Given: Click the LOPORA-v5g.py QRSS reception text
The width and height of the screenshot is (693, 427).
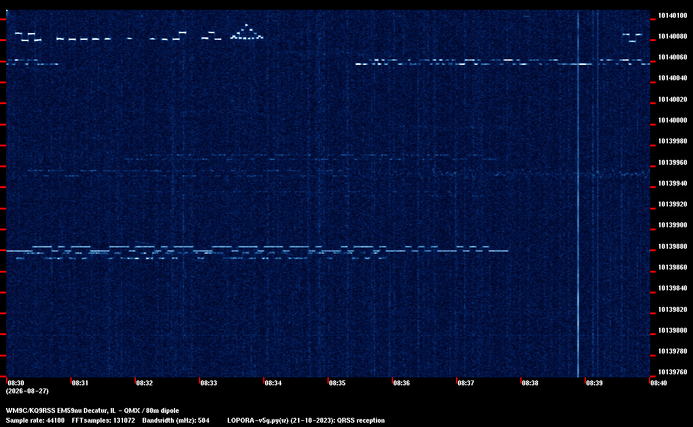Looking at the screenshot, I should point(306,420).
